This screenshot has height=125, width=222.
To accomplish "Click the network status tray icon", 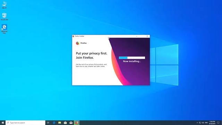I will [200, 123].
